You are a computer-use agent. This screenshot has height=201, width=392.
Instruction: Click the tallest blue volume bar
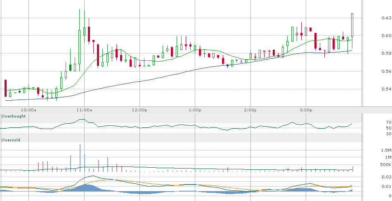[80, 158]
